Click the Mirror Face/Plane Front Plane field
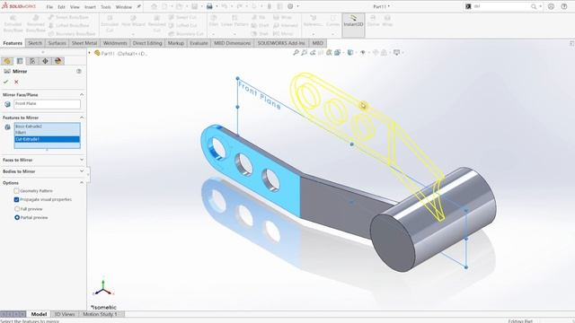 (47, 104)
